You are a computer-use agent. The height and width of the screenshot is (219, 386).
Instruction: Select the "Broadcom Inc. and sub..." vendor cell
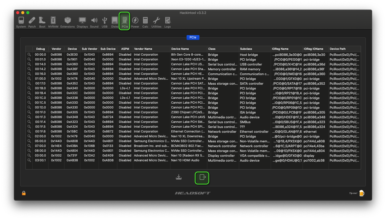point(152,146)
